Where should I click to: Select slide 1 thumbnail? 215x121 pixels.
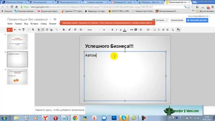(x=17, y=42)
